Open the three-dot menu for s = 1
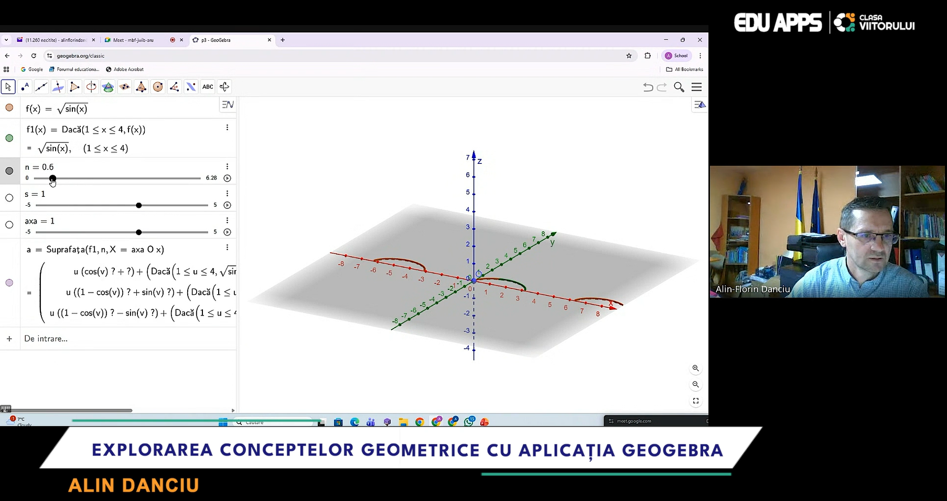This screenshot has width=947, height=501. tap(227, 194)
